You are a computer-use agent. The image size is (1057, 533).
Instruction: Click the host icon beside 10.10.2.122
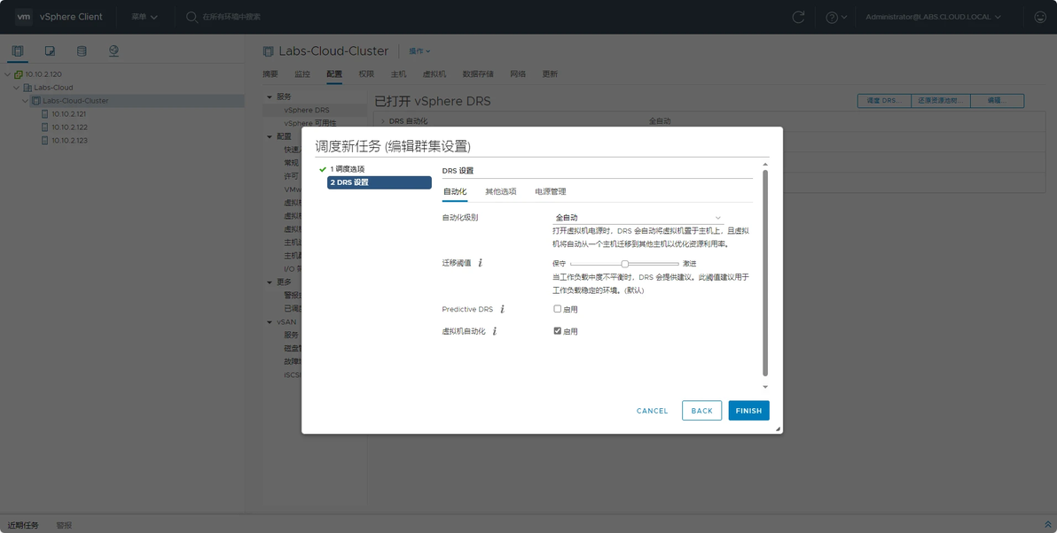pyautogui.click(x=45, y=127)
